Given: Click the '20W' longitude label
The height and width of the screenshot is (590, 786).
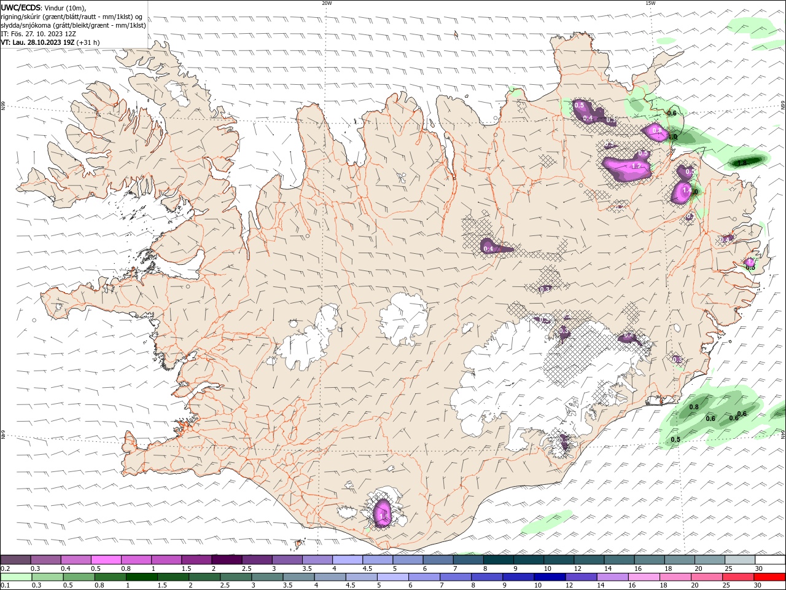Looking at the screenshot, I should click(327, 3).
